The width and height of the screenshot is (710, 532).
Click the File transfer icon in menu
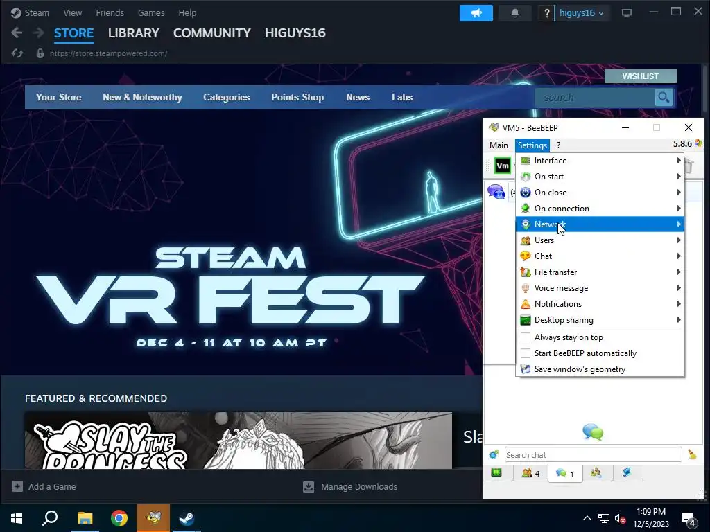[x=526, y=272]
